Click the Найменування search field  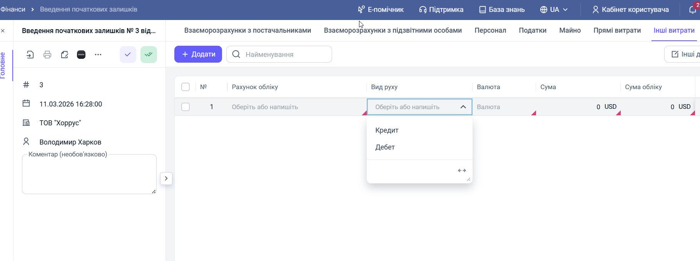point(285,54)
